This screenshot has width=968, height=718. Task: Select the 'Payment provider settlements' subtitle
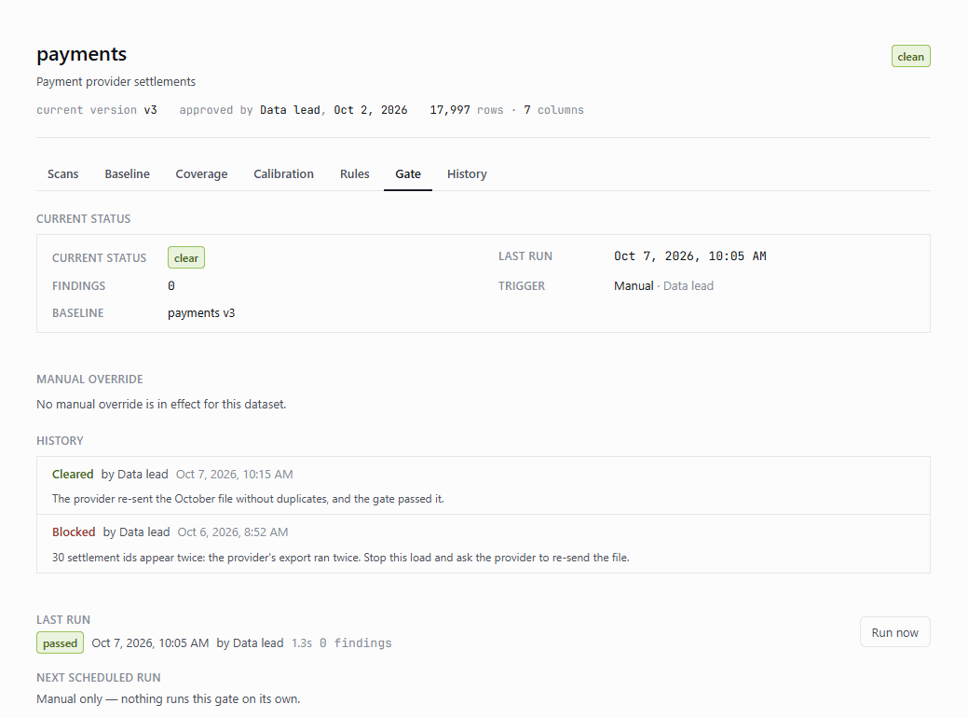coord(116,81)
